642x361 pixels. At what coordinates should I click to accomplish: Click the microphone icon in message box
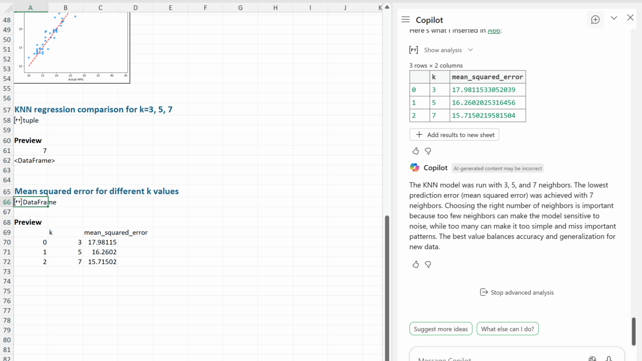point(608,358)
